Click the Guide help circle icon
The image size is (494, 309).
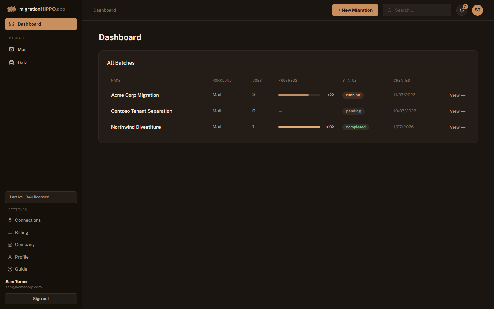click(x=10, y=269)
